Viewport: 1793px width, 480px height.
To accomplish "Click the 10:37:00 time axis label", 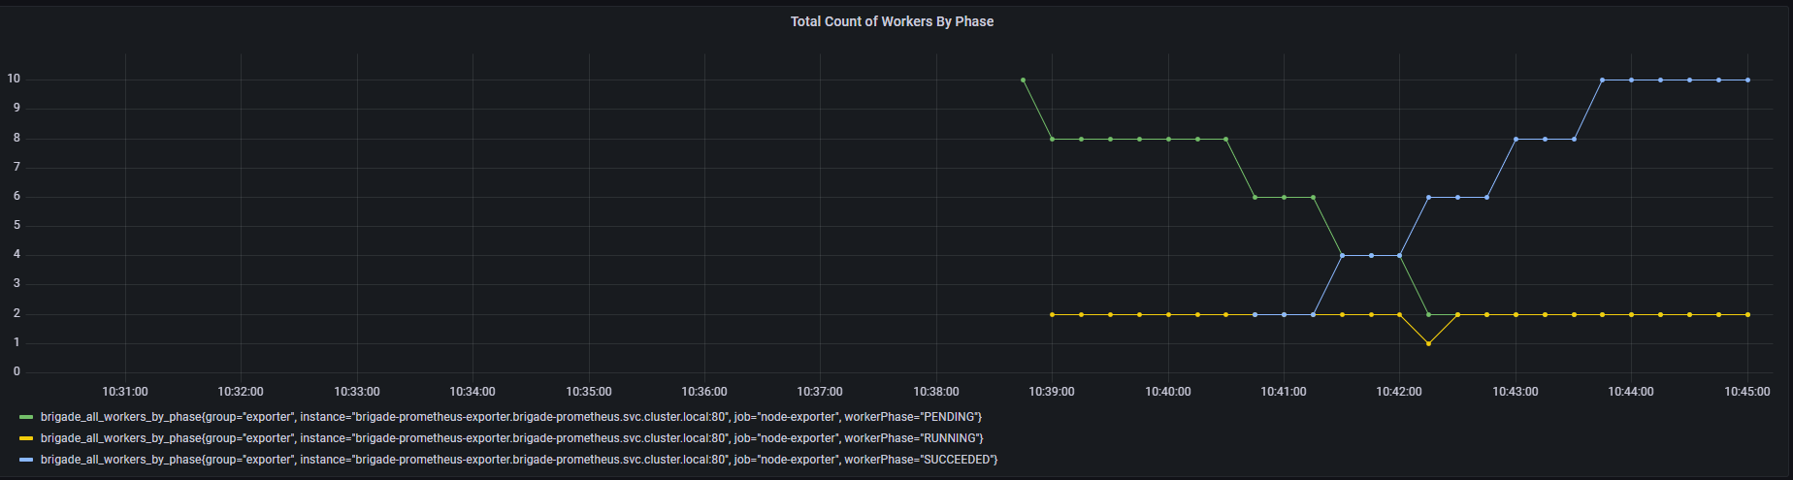I will pos(820,392).
